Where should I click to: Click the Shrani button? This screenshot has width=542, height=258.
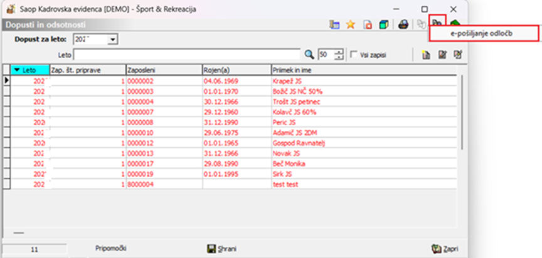point(222,249)
